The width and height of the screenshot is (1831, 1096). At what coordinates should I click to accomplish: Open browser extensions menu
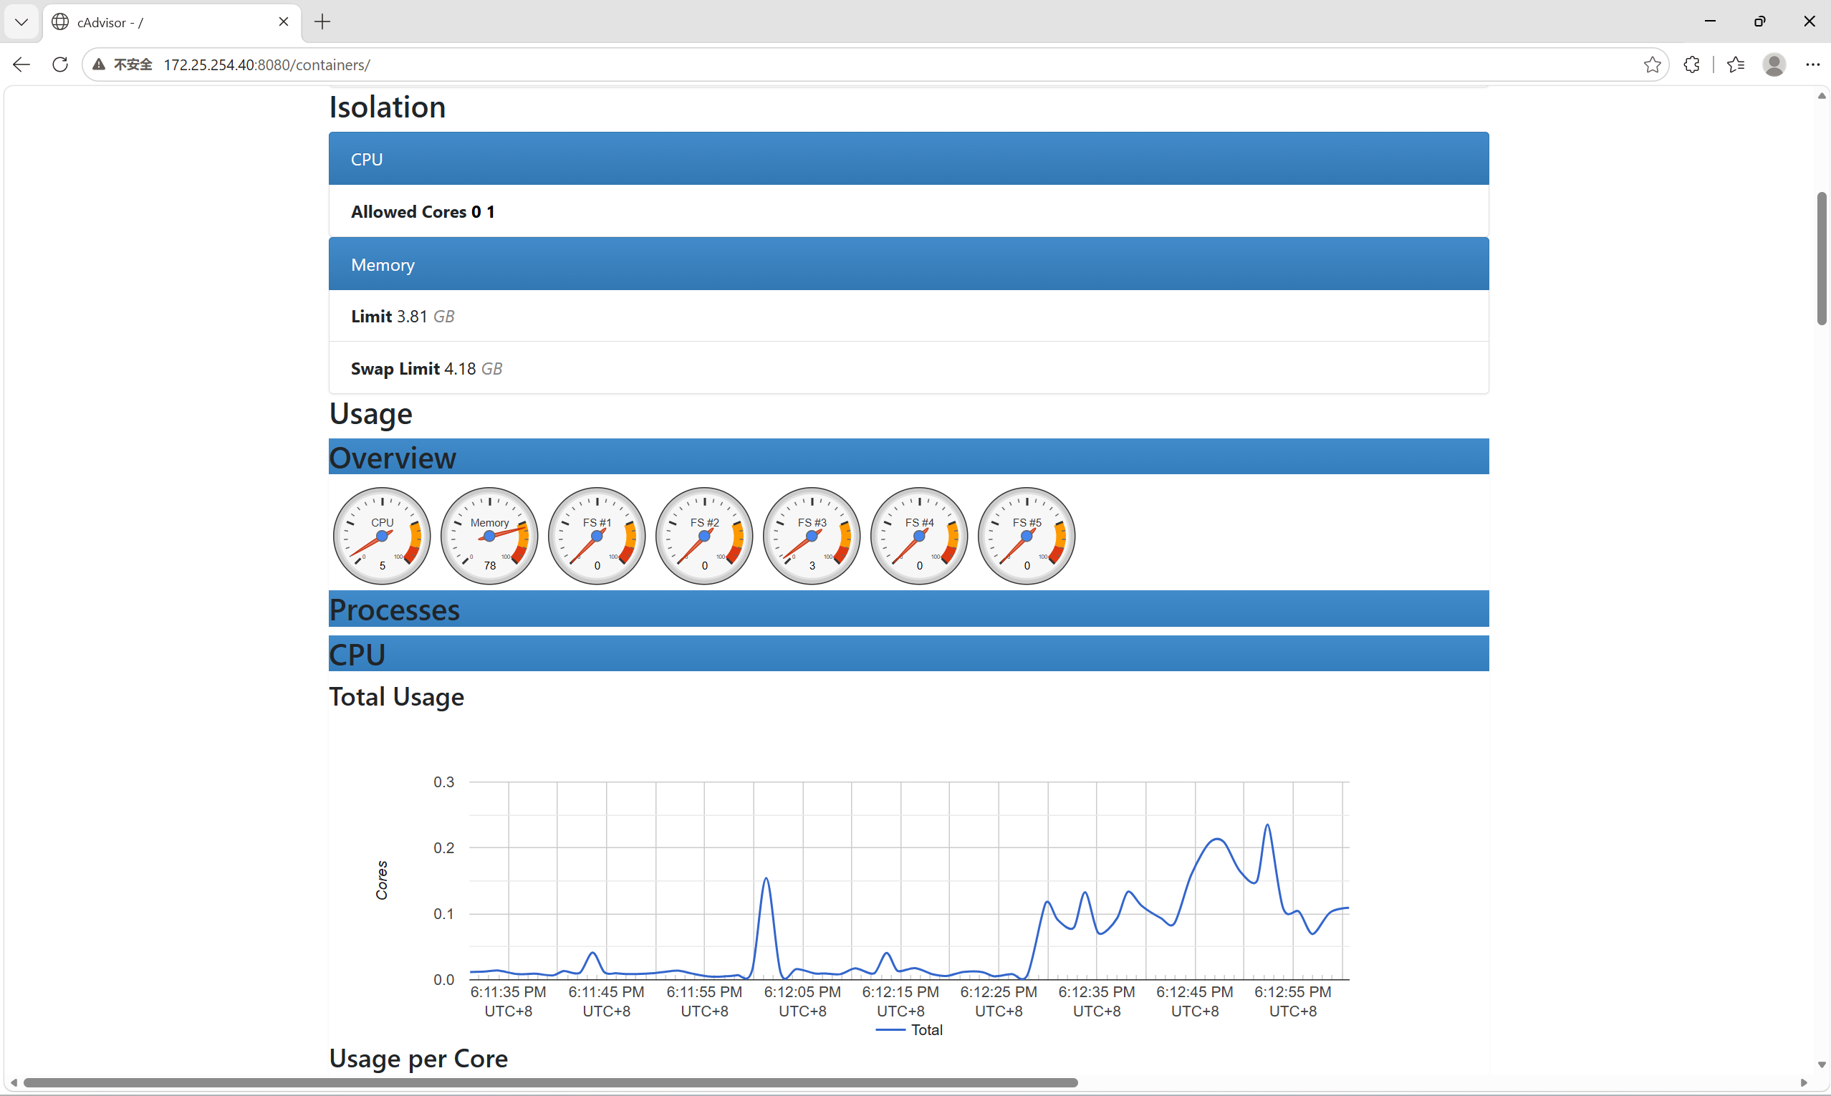click(x=1692, y=65)
